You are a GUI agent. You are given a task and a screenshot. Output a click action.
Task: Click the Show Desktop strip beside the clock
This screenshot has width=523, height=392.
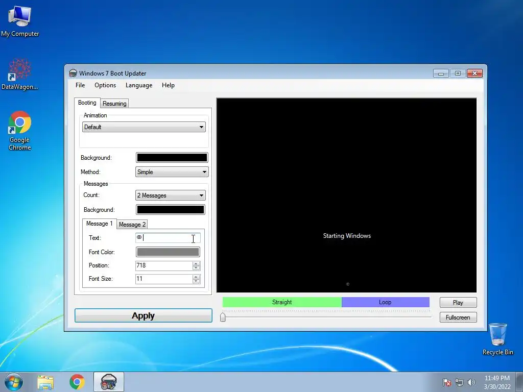point(519,382)
